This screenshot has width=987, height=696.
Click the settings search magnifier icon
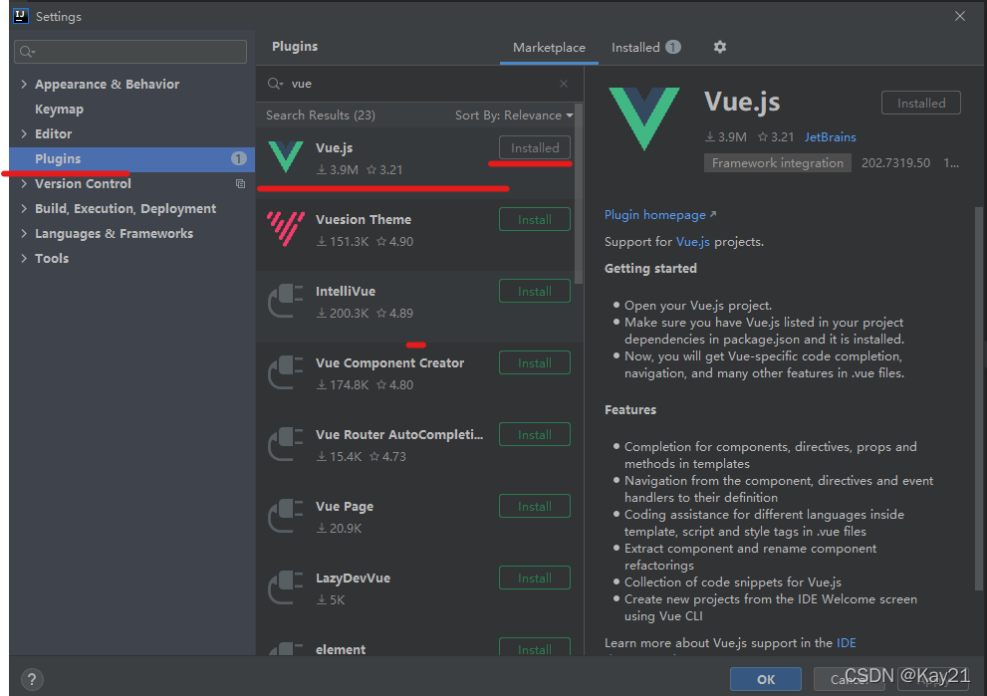(27, 52)
